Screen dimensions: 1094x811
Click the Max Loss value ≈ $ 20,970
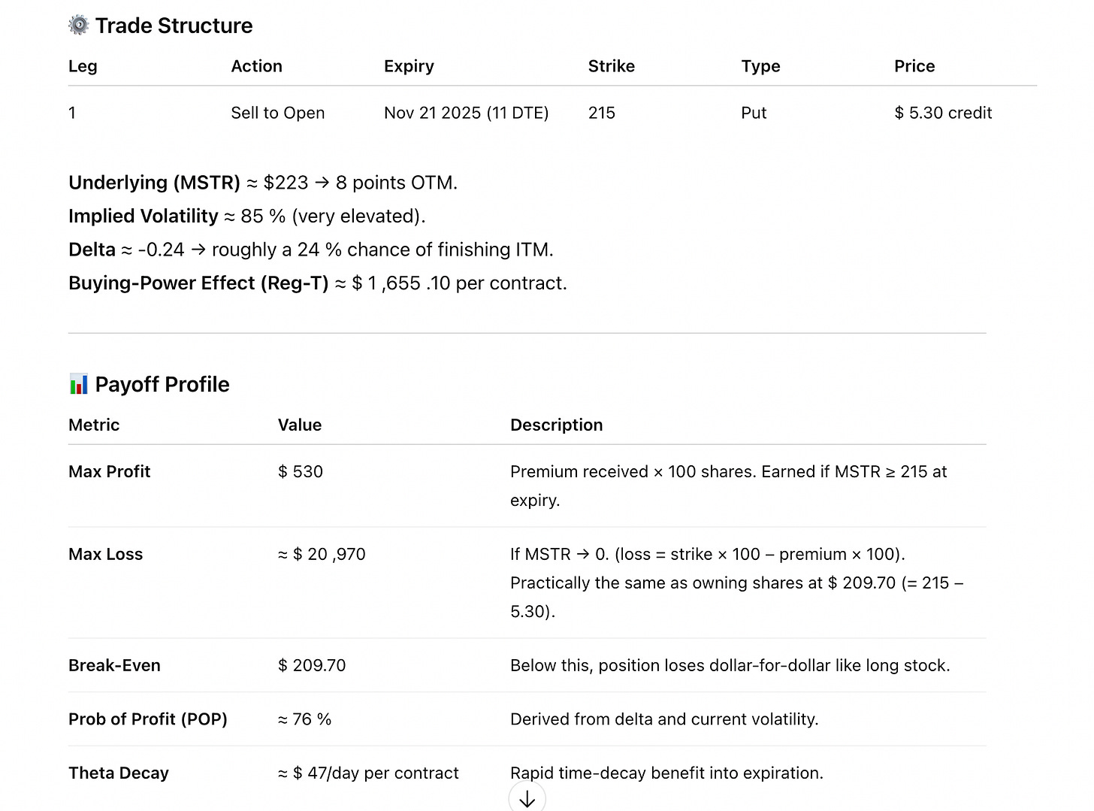click(x=322, y=554)
